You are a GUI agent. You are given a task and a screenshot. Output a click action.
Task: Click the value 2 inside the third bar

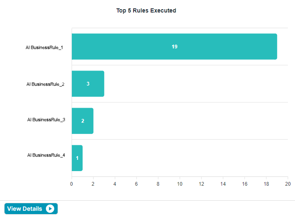tap(83, 121)
